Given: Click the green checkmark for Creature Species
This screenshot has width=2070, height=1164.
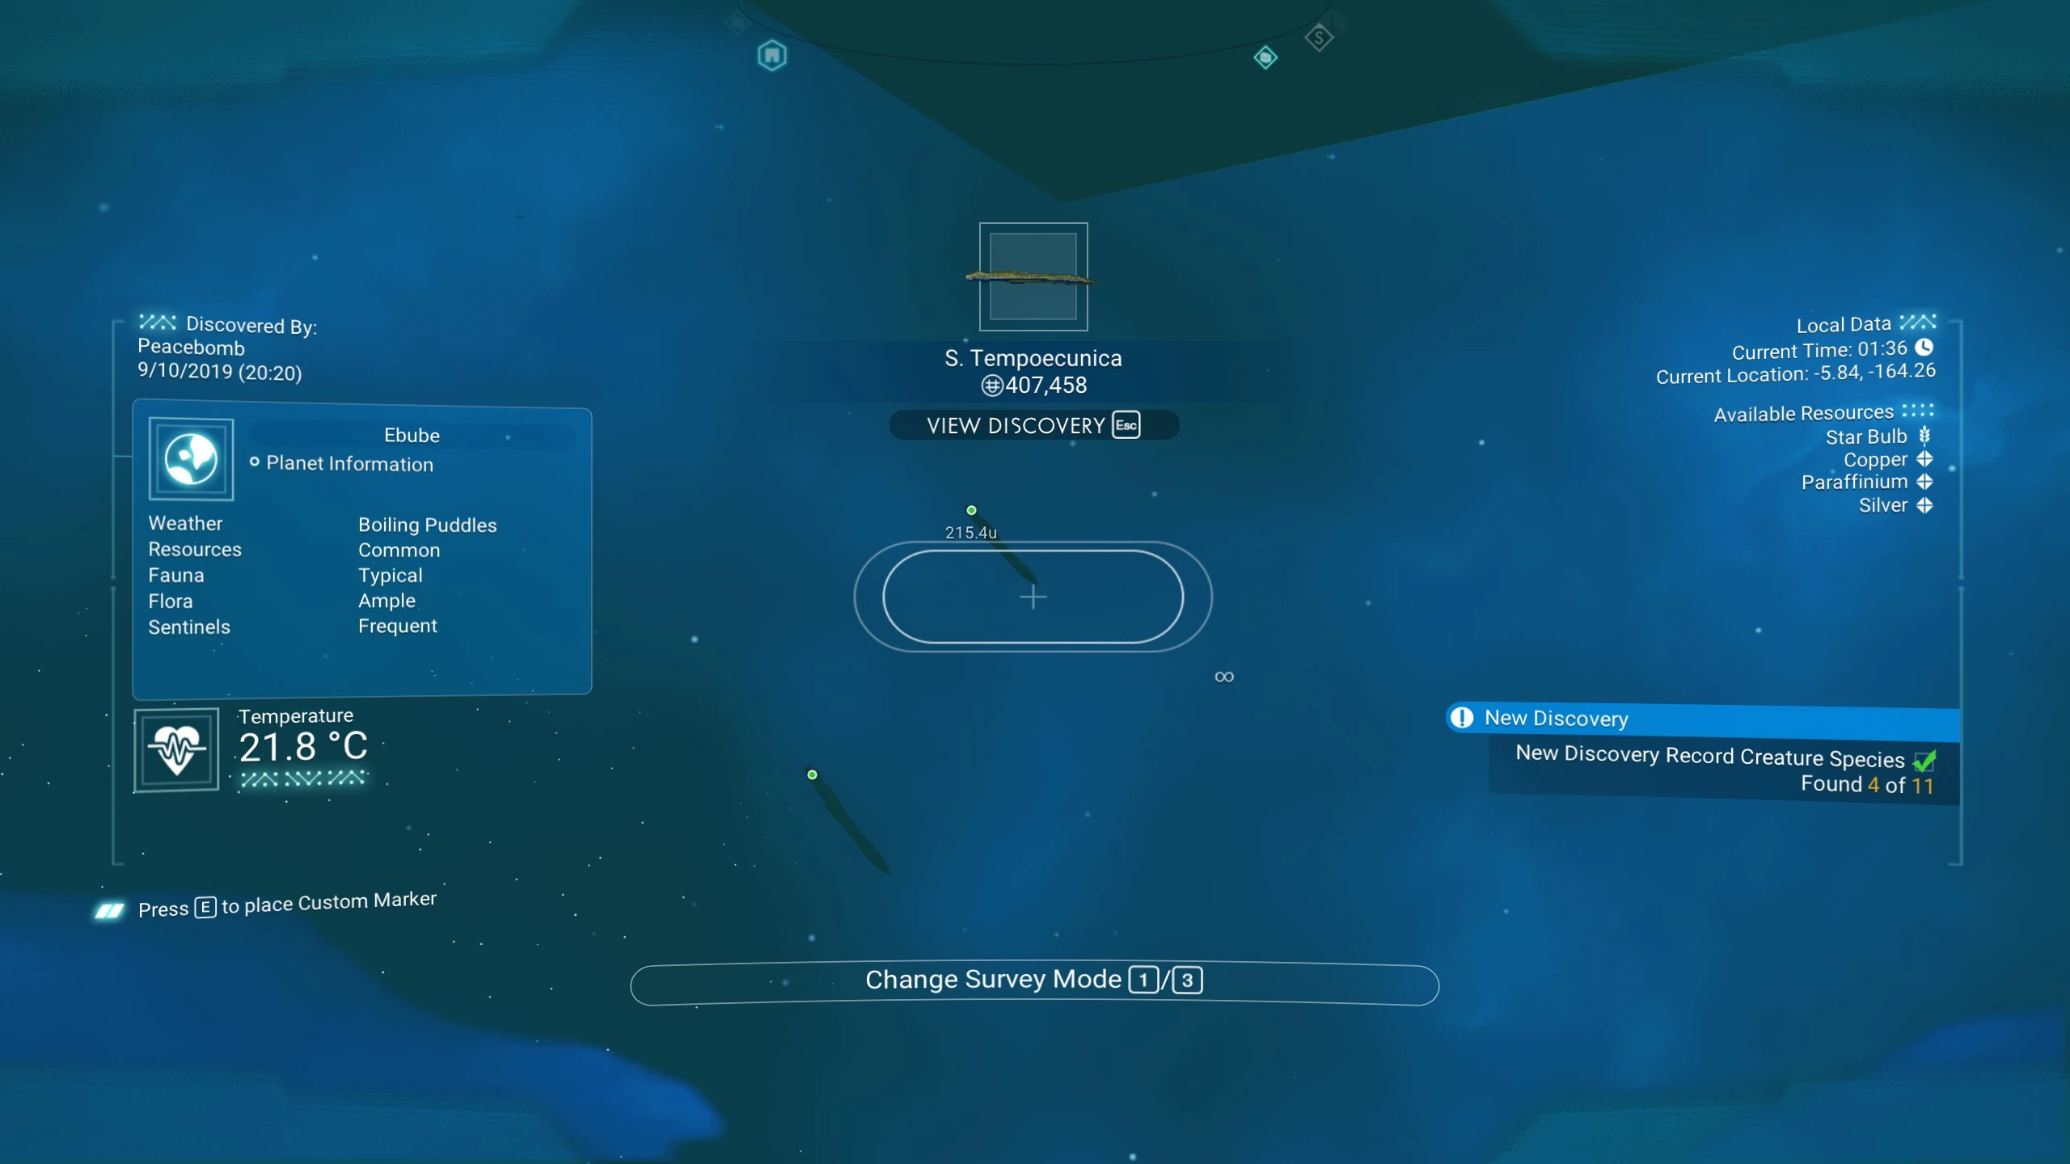Looking at the screenshot, I should pos(1924,761).
